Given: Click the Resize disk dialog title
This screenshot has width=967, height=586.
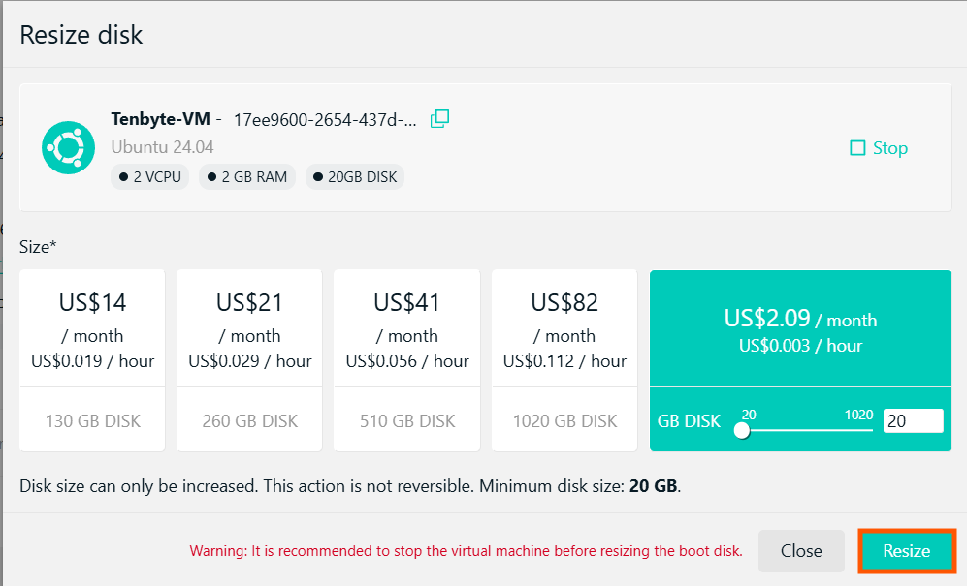Looking at the screenshot, I should coord(81,35).
